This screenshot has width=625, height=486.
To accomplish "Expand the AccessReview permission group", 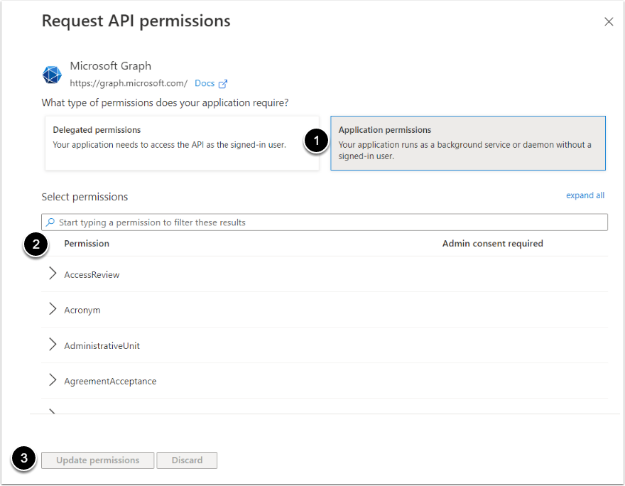I will [x=53, y=274].
